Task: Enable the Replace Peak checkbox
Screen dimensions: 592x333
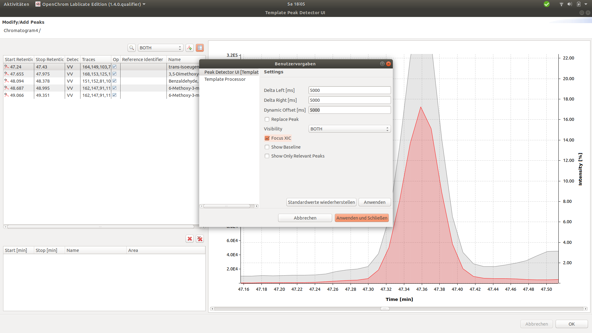Action: point(267,119)
